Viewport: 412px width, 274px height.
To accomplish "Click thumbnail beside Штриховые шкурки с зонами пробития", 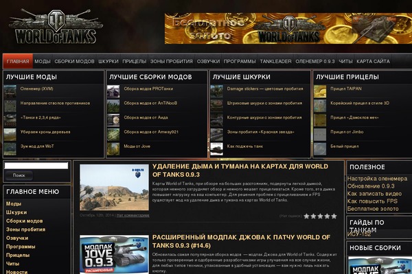I will 217,106.
